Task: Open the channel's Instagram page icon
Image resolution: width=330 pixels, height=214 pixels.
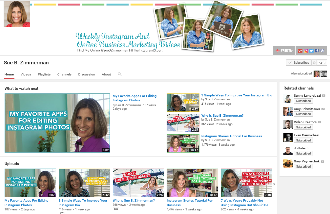Action: tap(306, 51)
